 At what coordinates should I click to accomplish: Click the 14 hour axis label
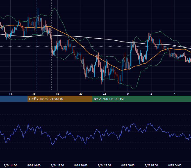10,94
